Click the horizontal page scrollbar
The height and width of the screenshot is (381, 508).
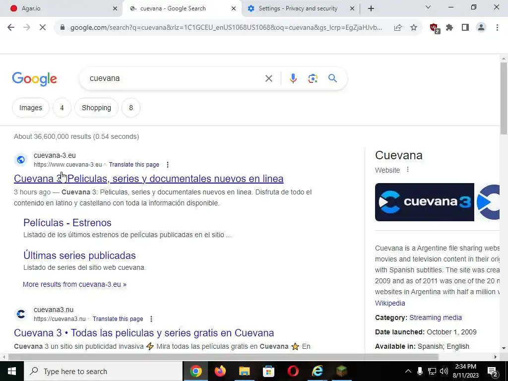[x=223, y=357]
